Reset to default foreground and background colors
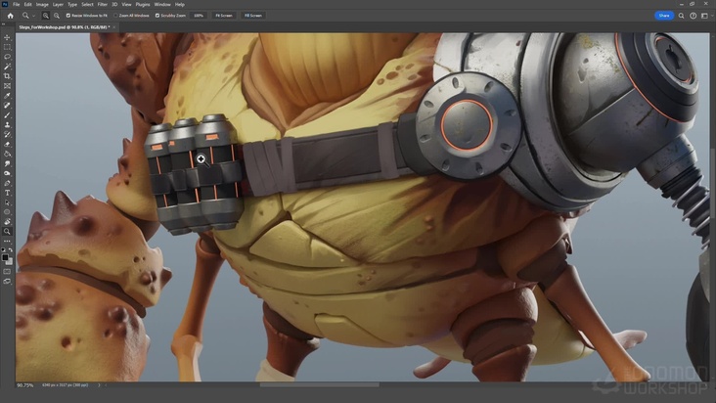This screenshot has width=716, height=403. (4, 250)
